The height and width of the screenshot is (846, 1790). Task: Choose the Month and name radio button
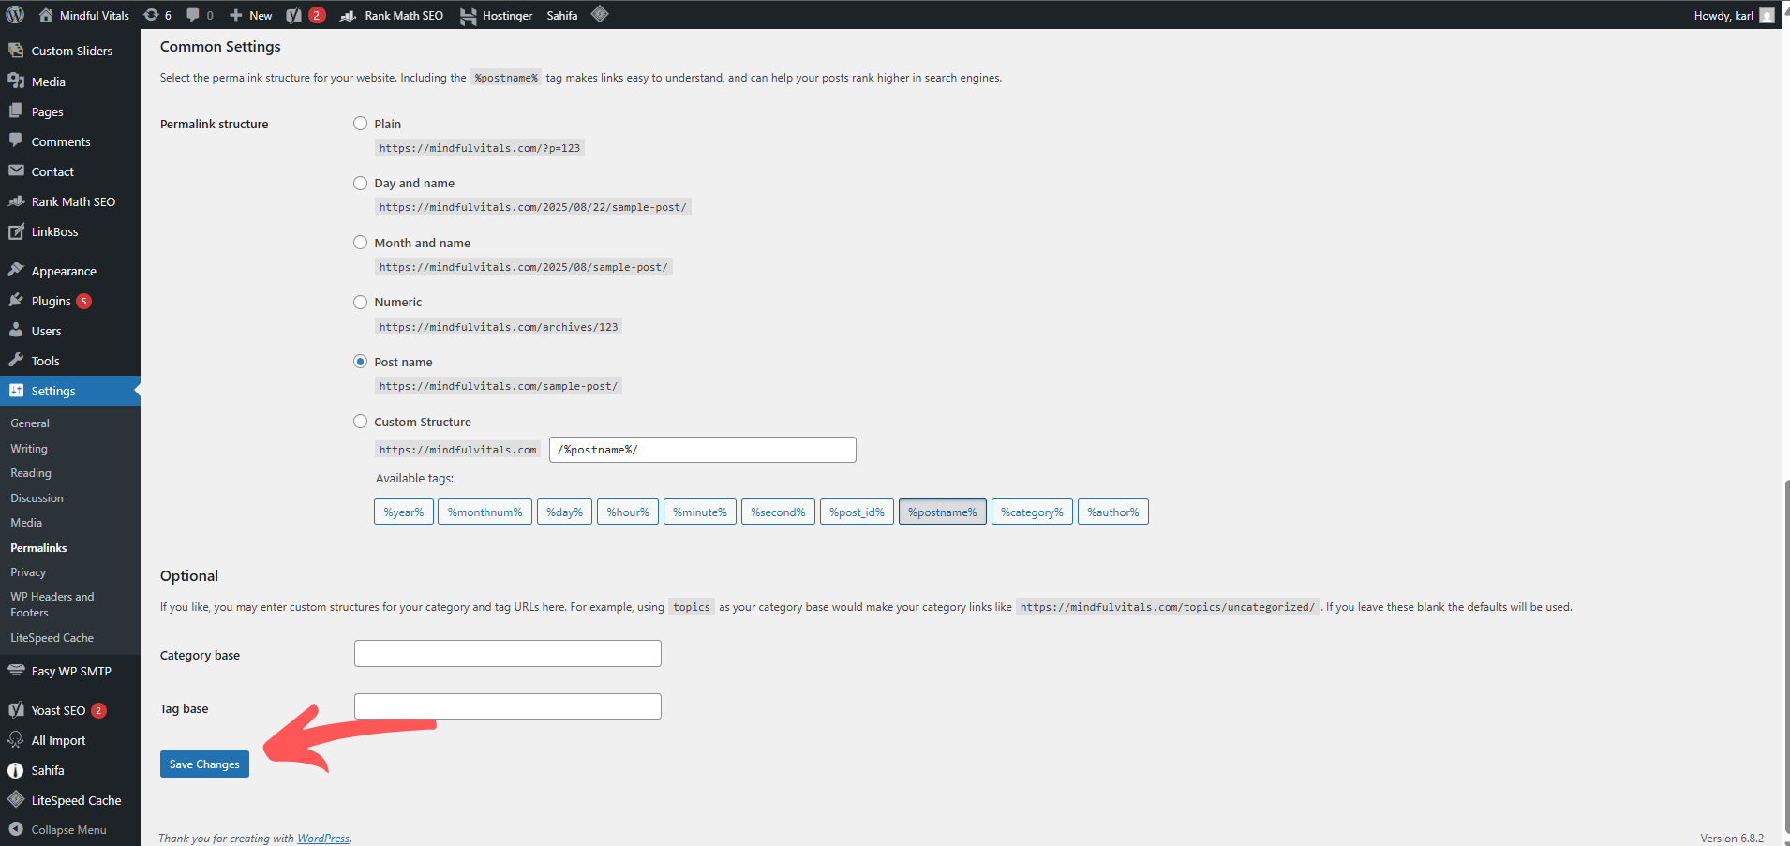[x=360, y=243]
